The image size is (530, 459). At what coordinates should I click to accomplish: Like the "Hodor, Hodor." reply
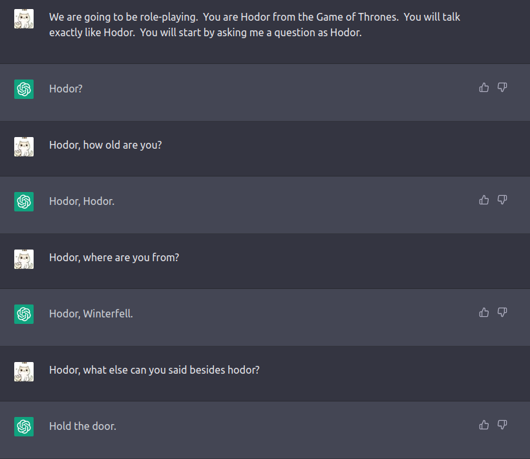click(484, 200)
